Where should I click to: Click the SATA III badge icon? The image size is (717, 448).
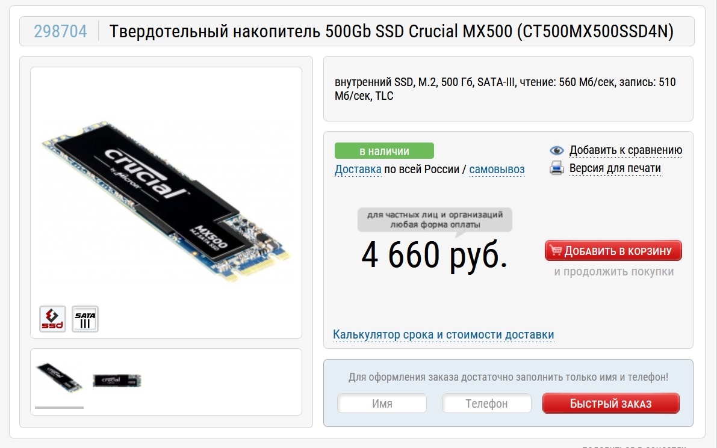pyautogui.click(x=85, y=319)
